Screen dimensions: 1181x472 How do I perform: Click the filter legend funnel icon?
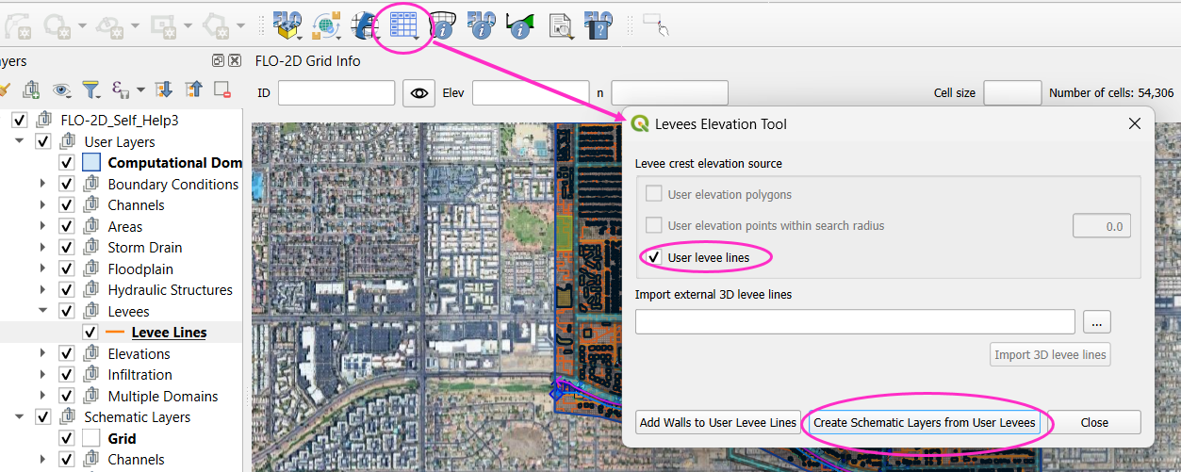click(90, 90)
